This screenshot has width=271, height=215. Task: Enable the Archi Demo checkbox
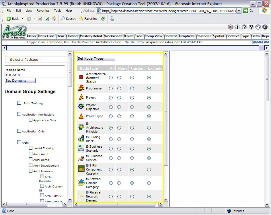coord(31,159)
